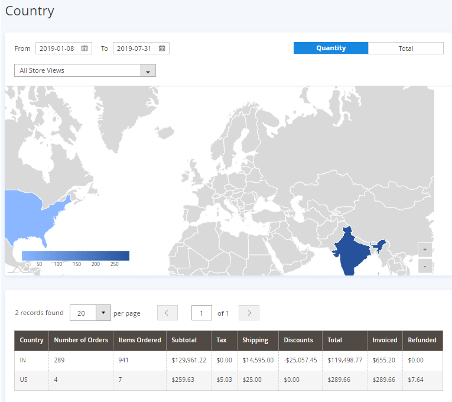Screen dimensions: 452x402
Task: Open the To date calendar picker
Action: [x=162, y=48]
